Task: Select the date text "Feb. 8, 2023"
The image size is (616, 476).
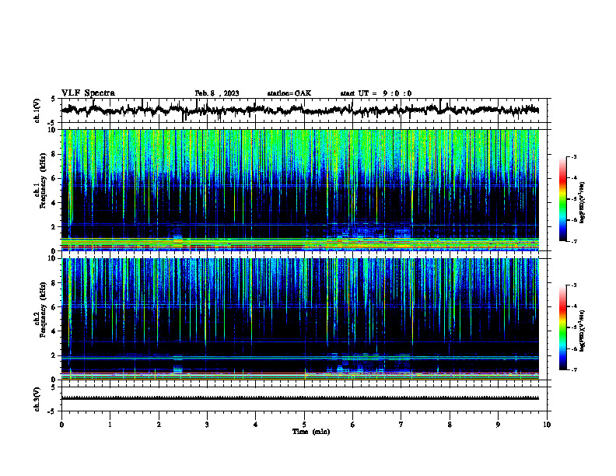Action: coord(217,93)
